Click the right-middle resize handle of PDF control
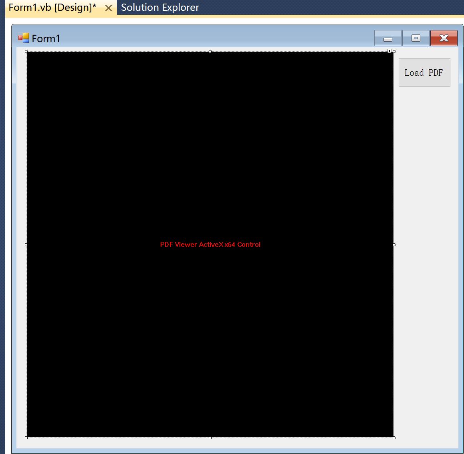 [x=394, y=244]
